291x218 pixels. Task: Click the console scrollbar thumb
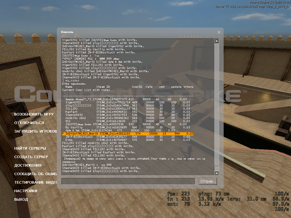pyautogui.click(x=216, y=168)
